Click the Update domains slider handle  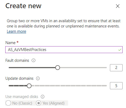coord(29,86)
